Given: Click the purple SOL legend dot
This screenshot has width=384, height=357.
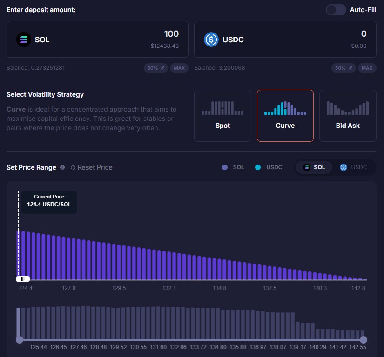Looking at the screenshot, I should pyautogui.click(x=225, y=167).
